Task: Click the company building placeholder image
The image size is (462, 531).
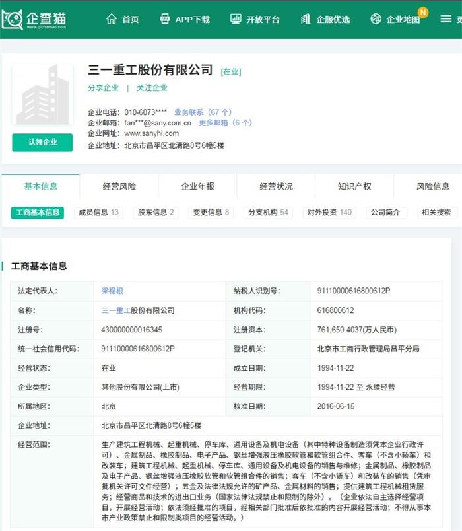Action: pos(42,95)
